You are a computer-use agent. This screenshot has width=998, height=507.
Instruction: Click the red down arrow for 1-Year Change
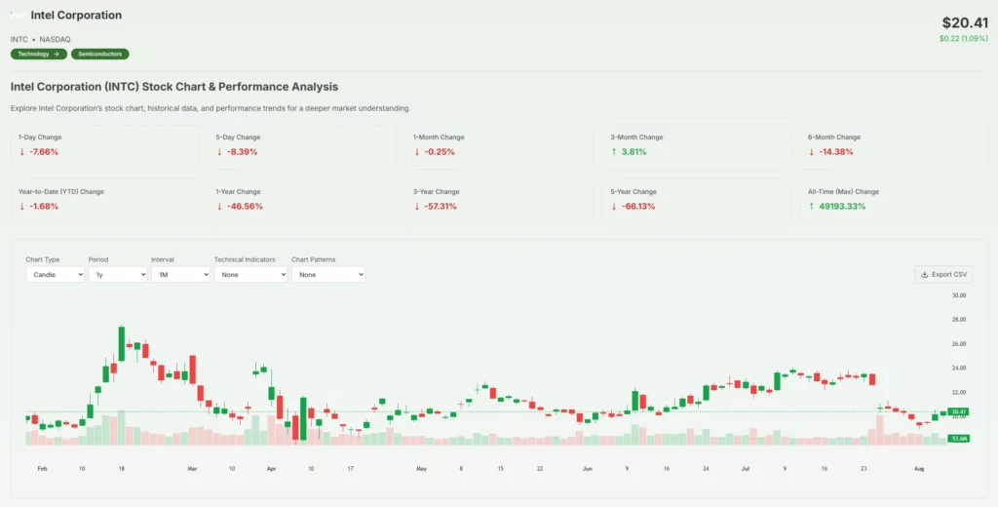(219, 207)
